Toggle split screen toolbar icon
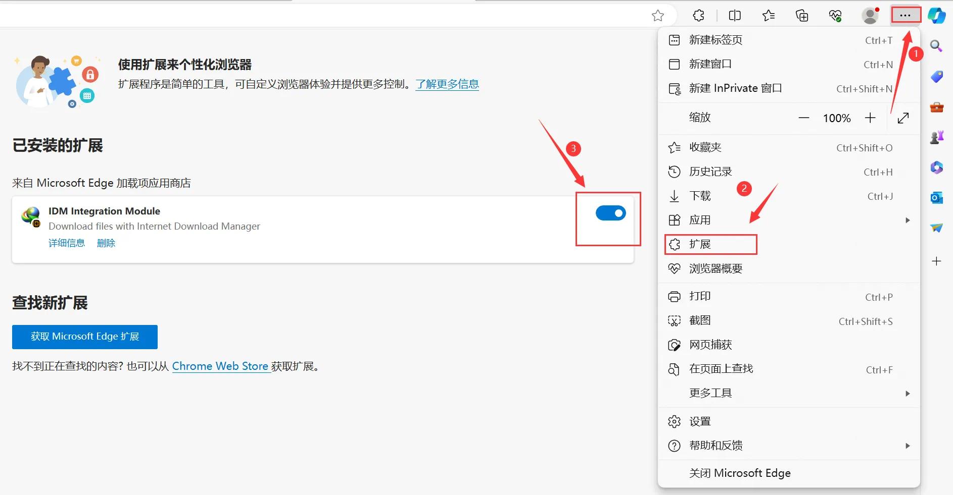 735,16
